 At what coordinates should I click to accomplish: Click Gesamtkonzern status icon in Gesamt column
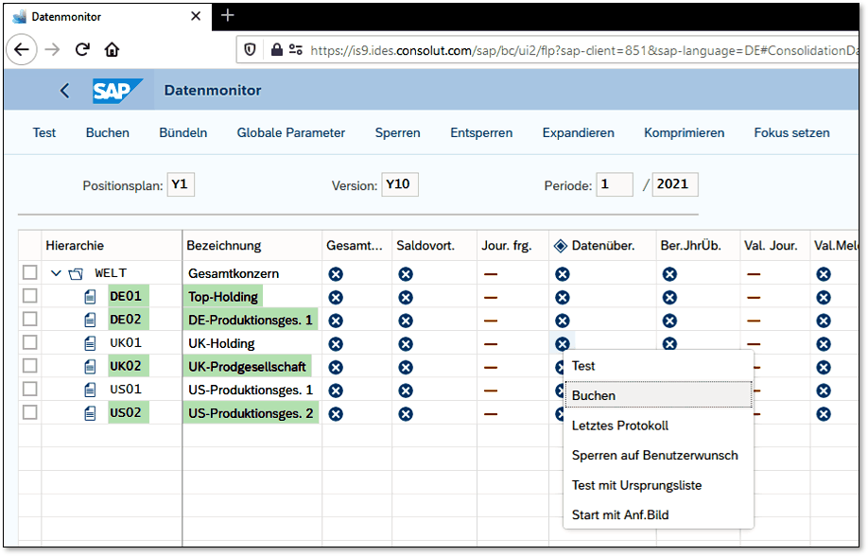[336, 274]
